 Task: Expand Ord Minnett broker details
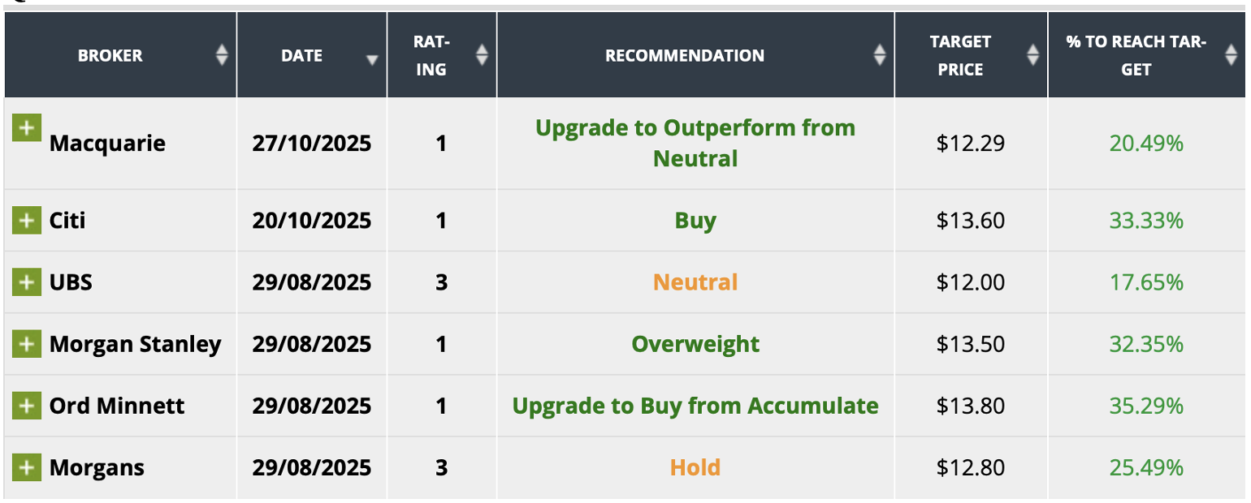click(27, 405)
